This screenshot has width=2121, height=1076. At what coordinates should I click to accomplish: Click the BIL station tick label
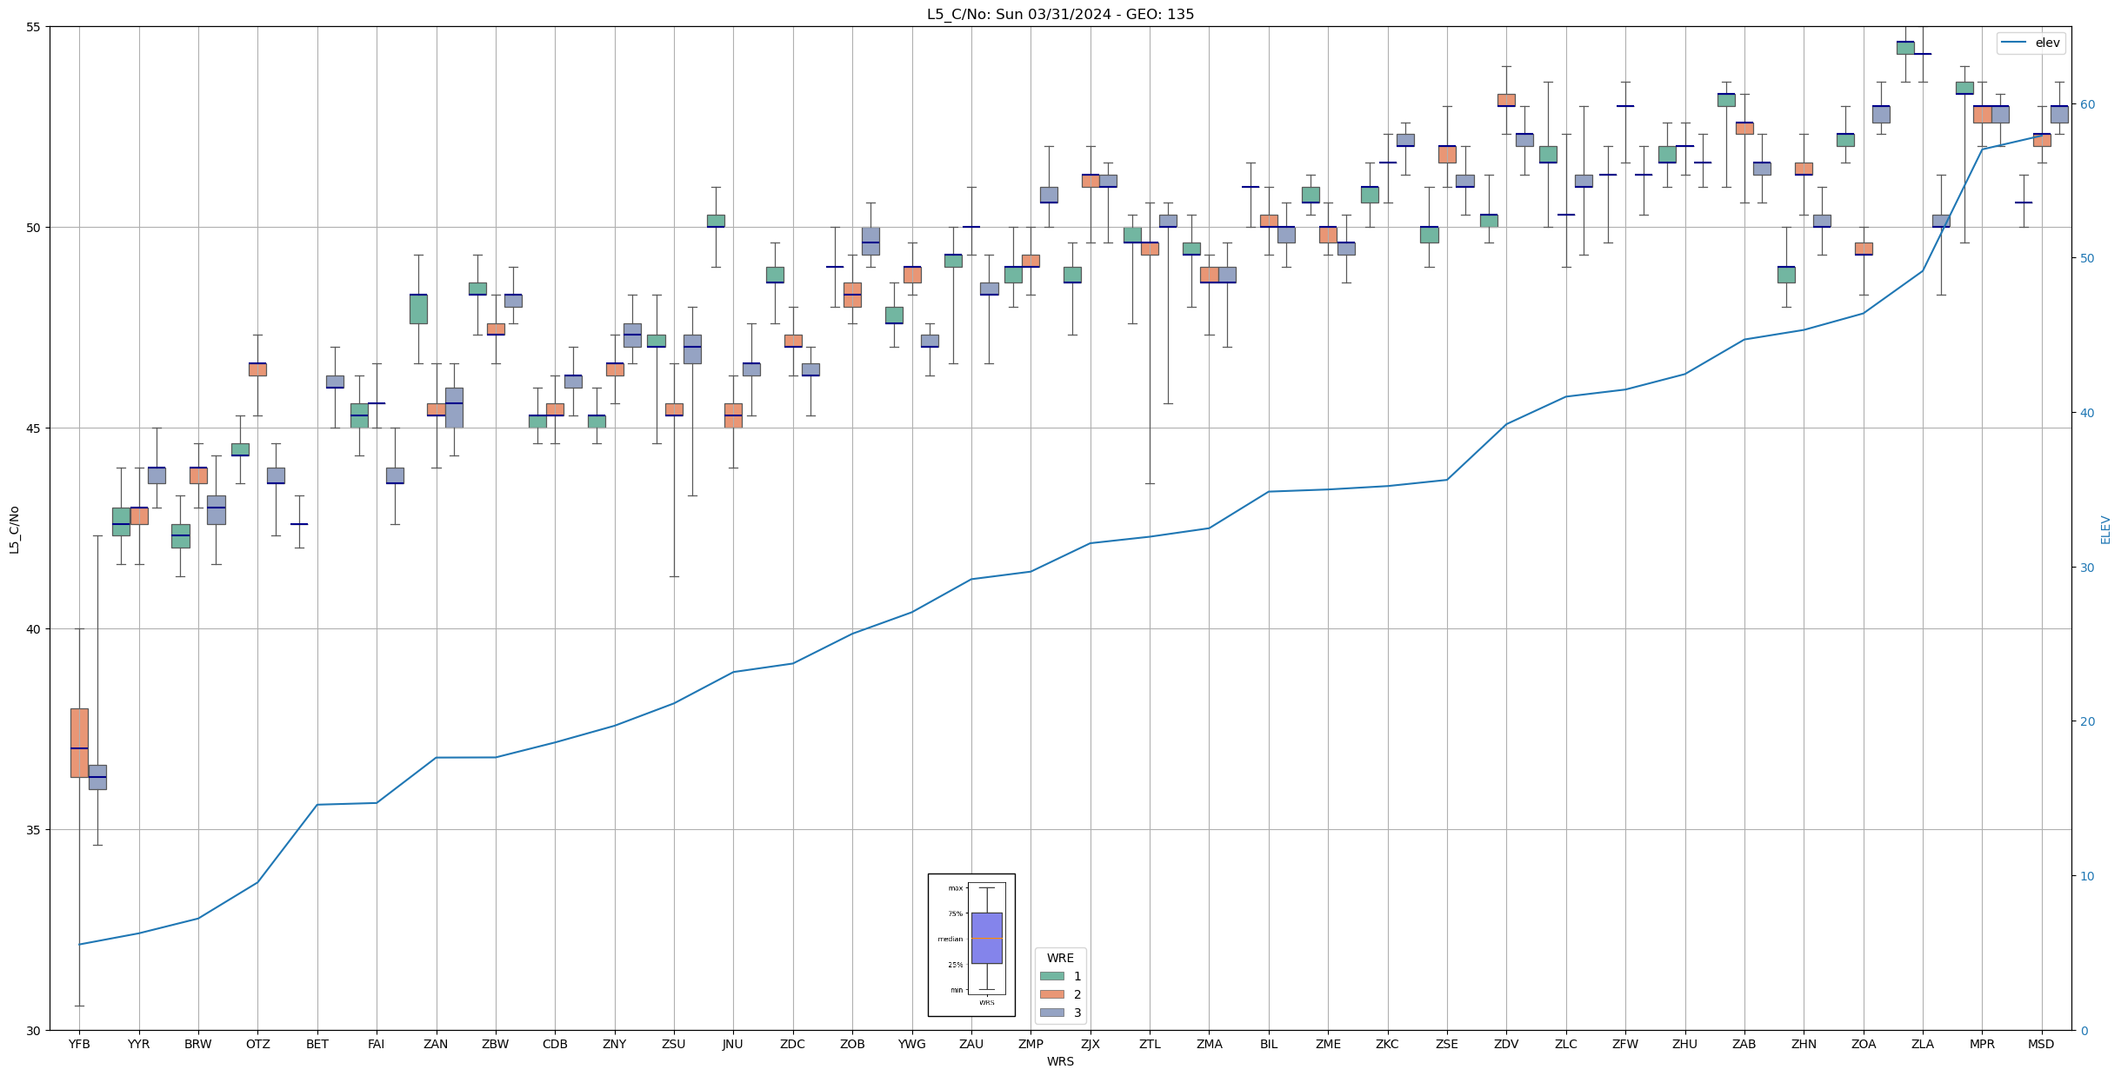(1269, 1044)
